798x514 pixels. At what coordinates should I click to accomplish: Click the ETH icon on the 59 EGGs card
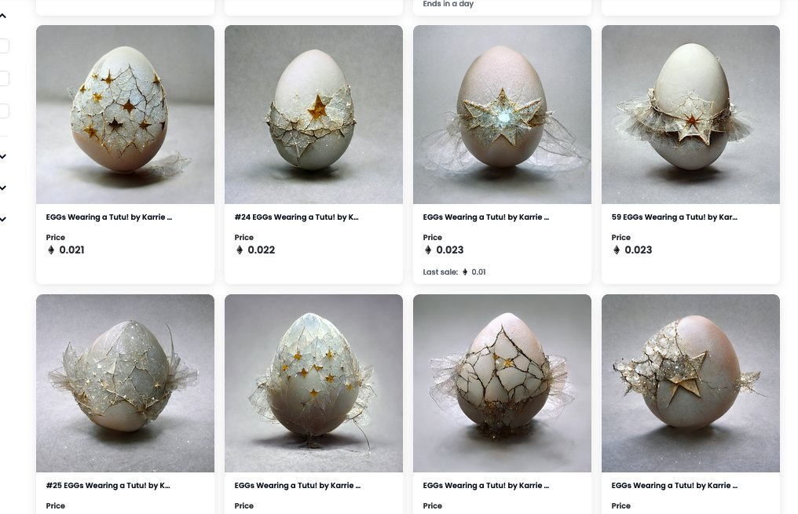point(617,250)
